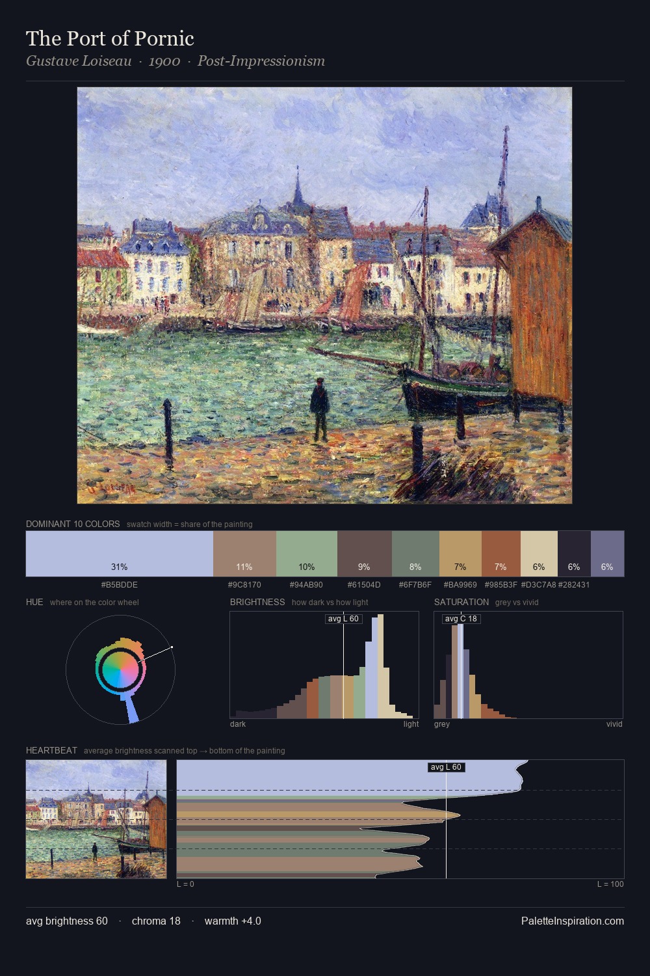
Task: Click the 9% dark brown swatch
Action: click(365, 554)
